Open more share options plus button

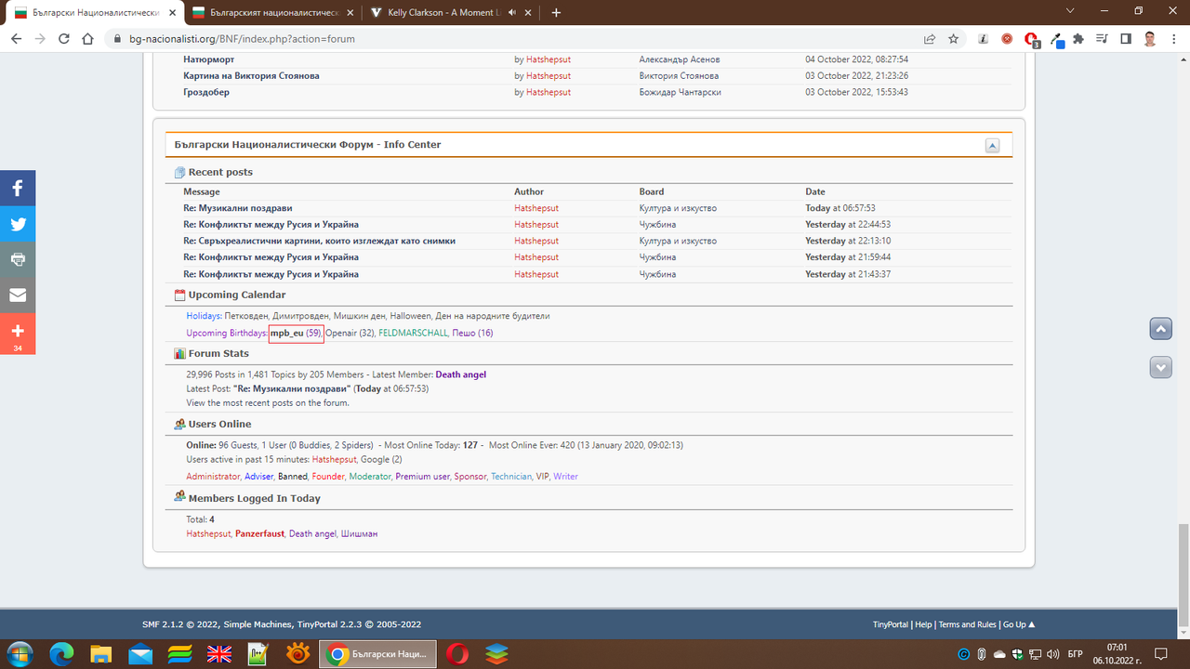click(18, 334)
